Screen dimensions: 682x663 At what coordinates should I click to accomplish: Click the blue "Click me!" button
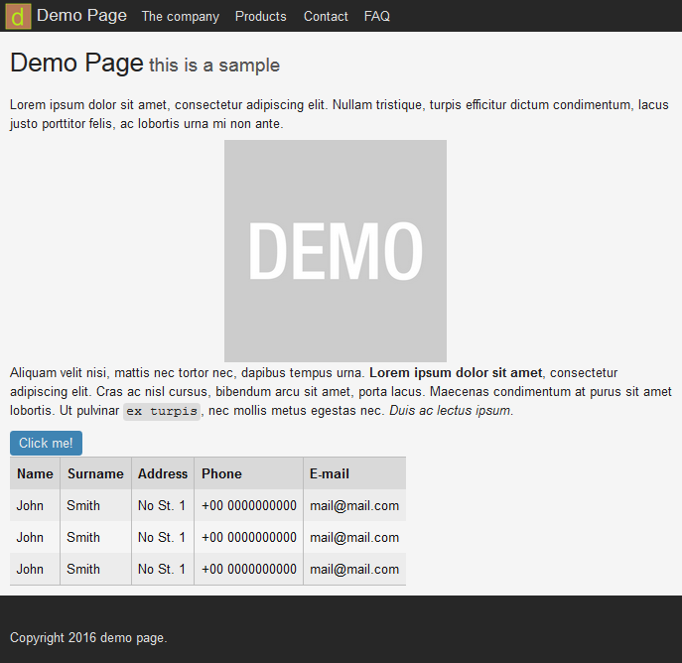pos(46,443)
